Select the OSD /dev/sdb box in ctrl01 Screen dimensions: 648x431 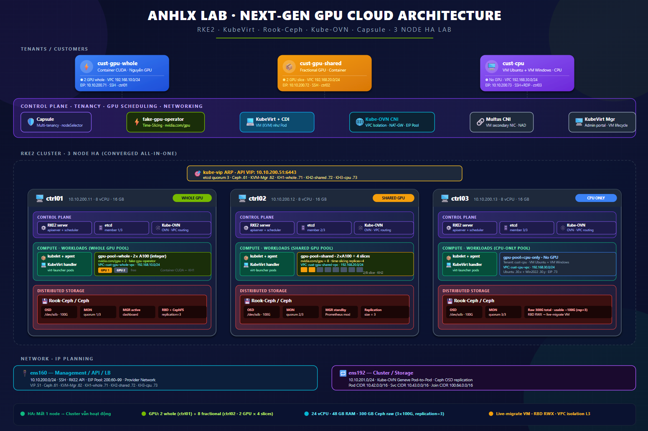coord(59,312)
